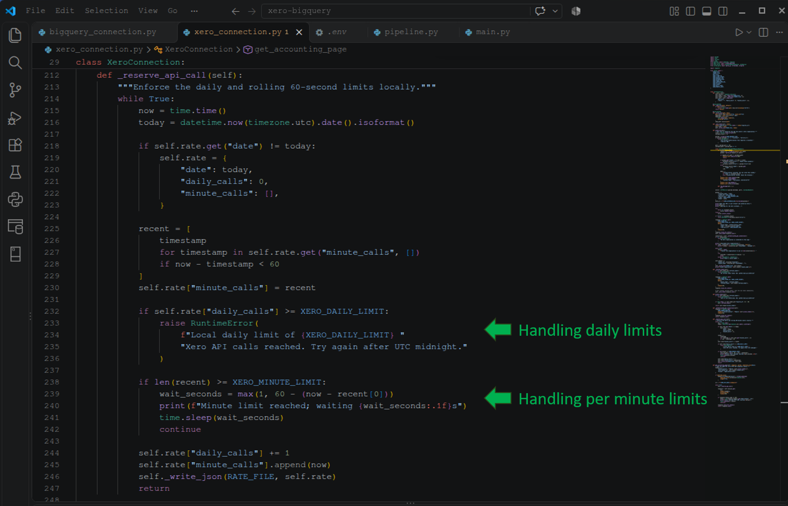
Task: Click the minimap code overview
Action: (745, 232)
